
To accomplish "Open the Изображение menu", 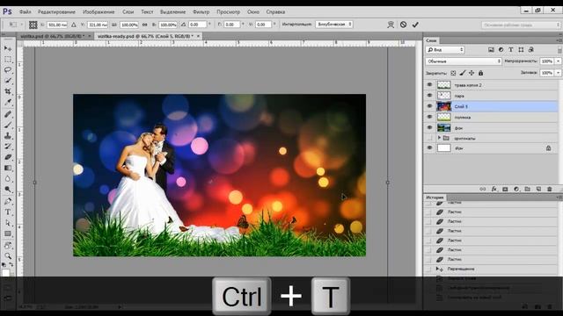I will 99,11.
